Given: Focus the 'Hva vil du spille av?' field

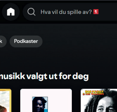Looking at the screenshot, I should click(70, 12).
